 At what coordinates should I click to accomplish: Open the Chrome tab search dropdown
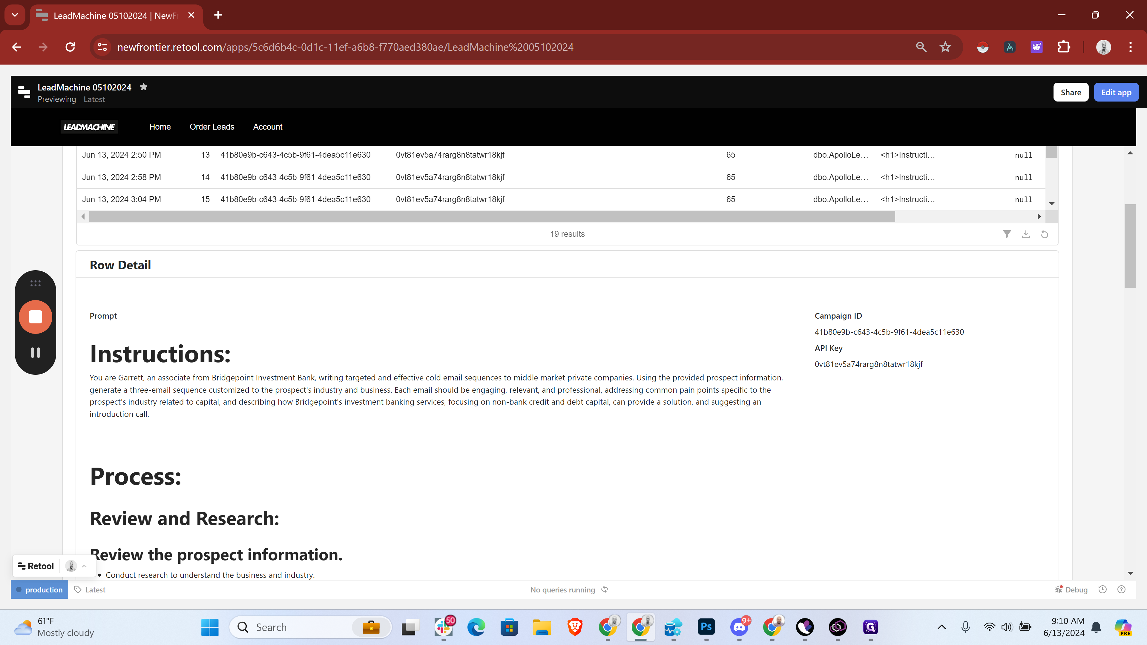15,15
